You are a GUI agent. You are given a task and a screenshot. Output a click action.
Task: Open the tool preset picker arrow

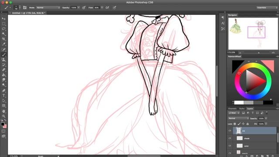pyautogui.click(x=10, y=8)
